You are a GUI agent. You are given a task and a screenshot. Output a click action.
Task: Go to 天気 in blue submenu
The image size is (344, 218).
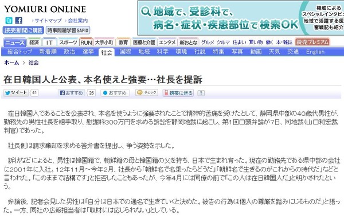[275, 52]
